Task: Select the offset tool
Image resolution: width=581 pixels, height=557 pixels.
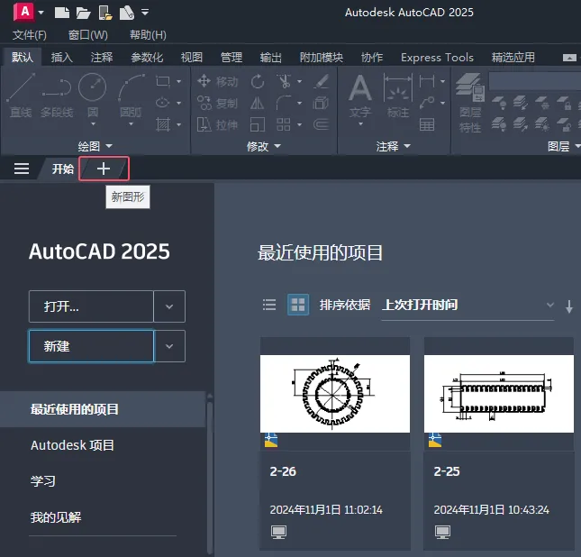Action: (321, 124)
